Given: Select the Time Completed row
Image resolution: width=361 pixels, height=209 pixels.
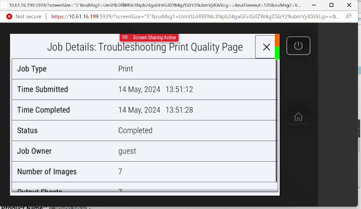Looking at the screenshot, I should pos(144,110).
